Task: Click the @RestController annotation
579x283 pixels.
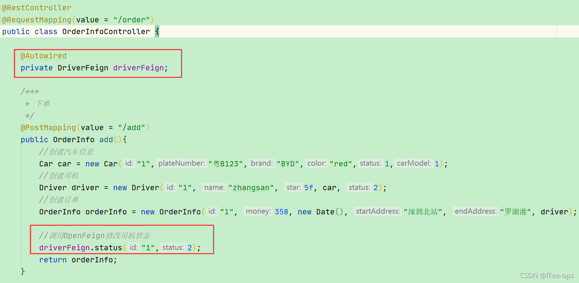Action: coord(37,8)
